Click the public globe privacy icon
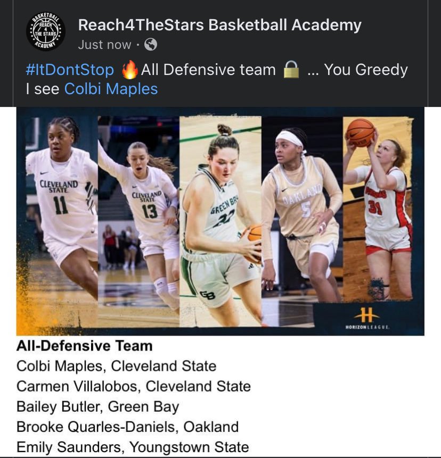 click(151, 45)
